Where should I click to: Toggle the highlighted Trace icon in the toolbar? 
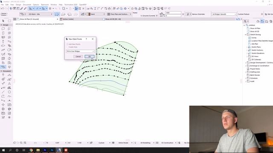click(76, 8)
